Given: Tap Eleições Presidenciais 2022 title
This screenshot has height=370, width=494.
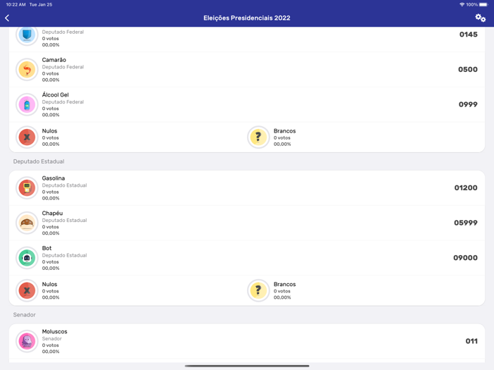Looking at the screenshot, I should click(x=247, y=18).
